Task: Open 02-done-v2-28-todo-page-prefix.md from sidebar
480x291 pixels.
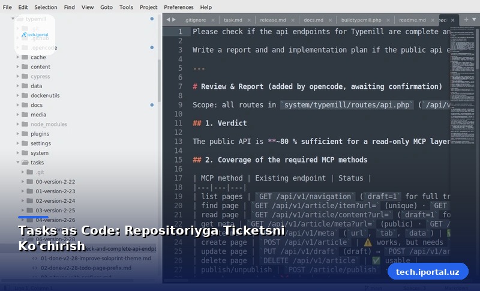Action: click(86, 268)
